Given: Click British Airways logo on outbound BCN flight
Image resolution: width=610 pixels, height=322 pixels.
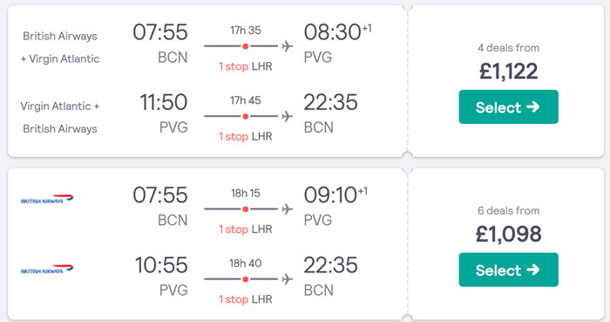Looking at the screenshot, I should click(47, 199).
